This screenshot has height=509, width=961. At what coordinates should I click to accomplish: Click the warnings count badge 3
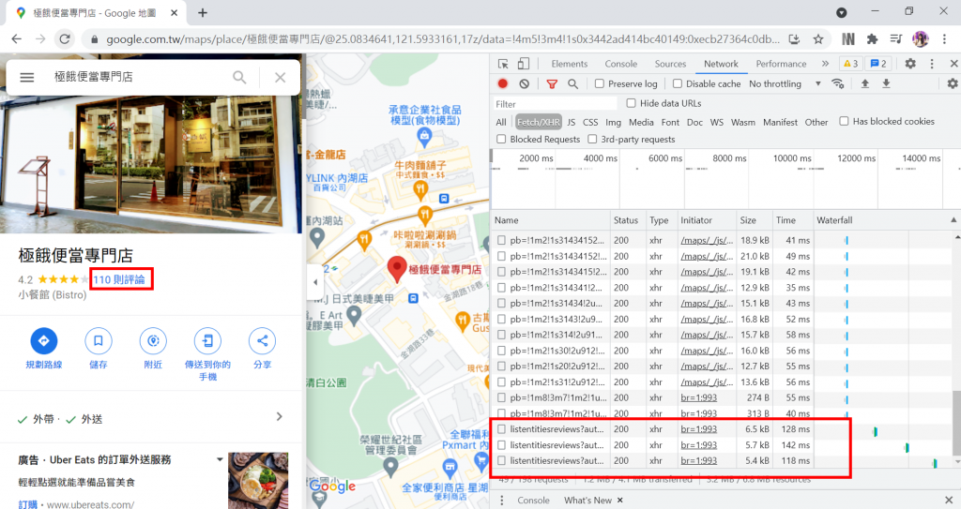[850, 64]
